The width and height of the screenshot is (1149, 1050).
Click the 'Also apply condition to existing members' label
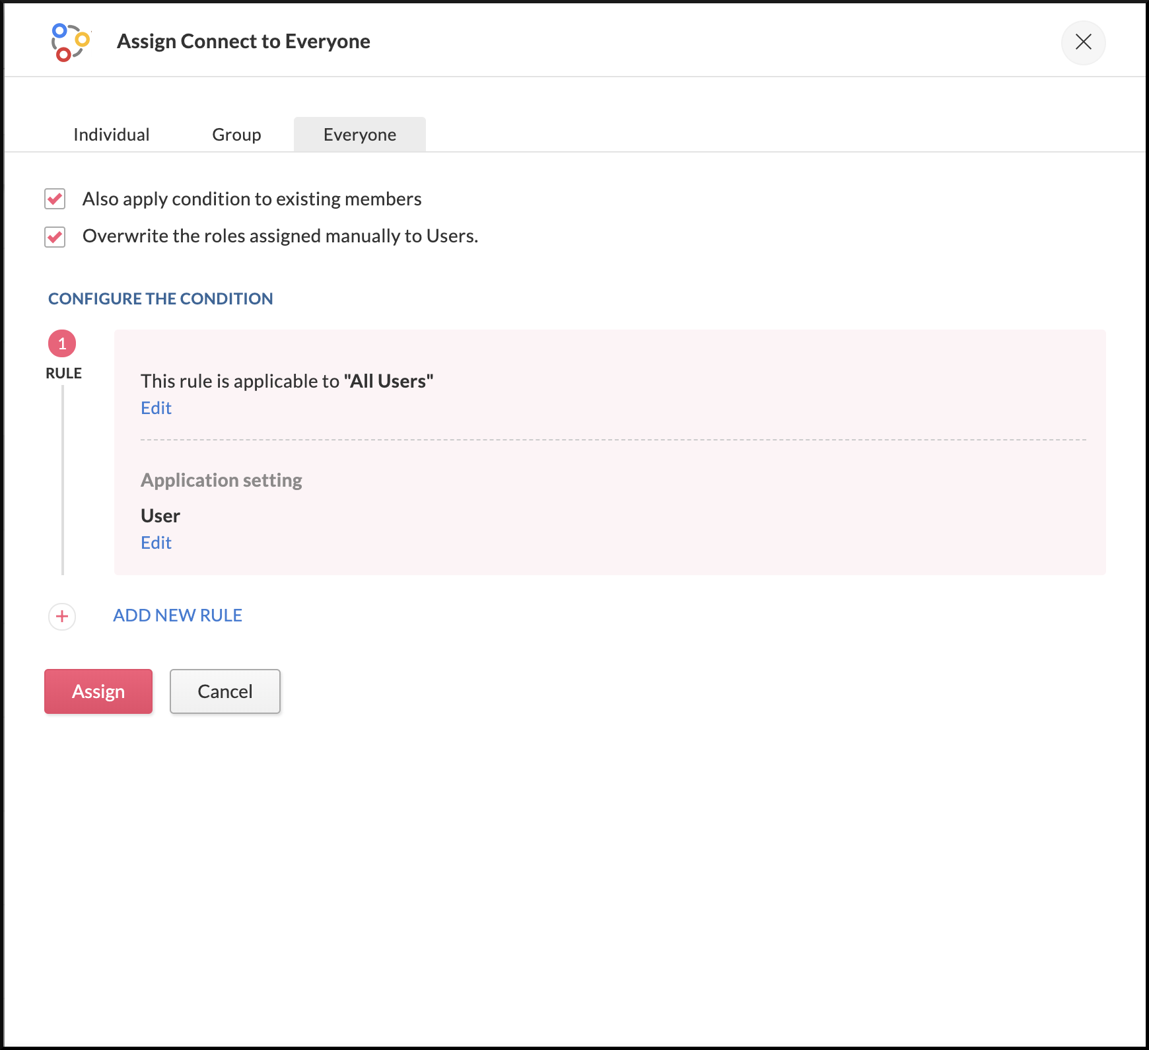252,199
